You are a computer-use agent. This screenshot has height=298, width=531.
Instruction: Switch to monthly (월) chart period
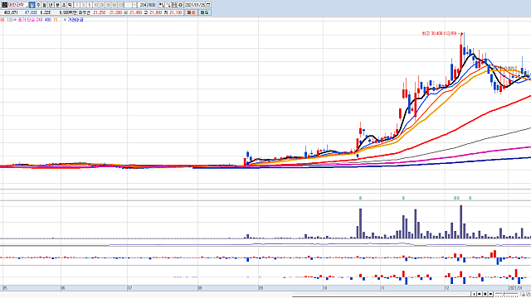44,5
